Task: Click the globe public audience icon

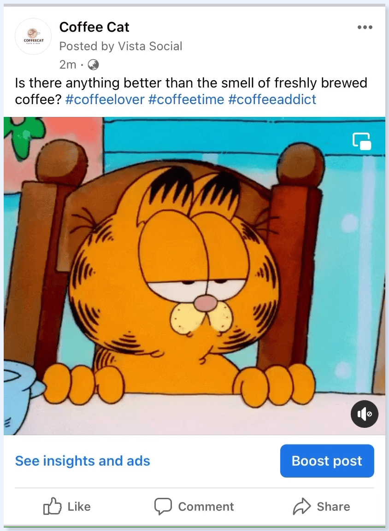Action: tap(93, 64)
